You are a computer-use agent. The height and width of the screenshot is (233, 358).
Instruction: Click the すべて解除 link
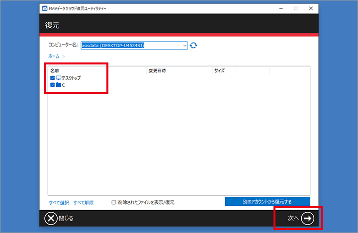click(84, 202)
